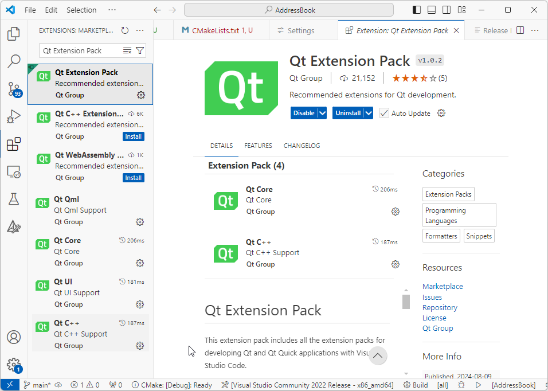
Task: Open the filter extensions funnel icon
Action: [140, 51]
